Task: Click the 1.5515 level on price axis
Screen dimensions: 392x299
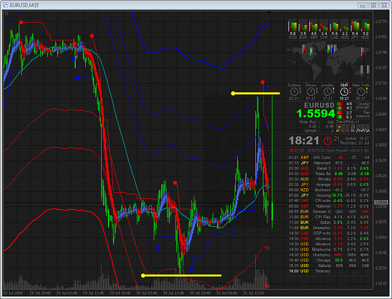Action: (x=381, y=283)
